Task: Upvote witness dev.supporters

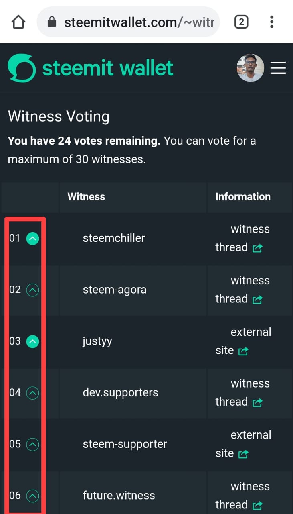Action: point(32,393)
